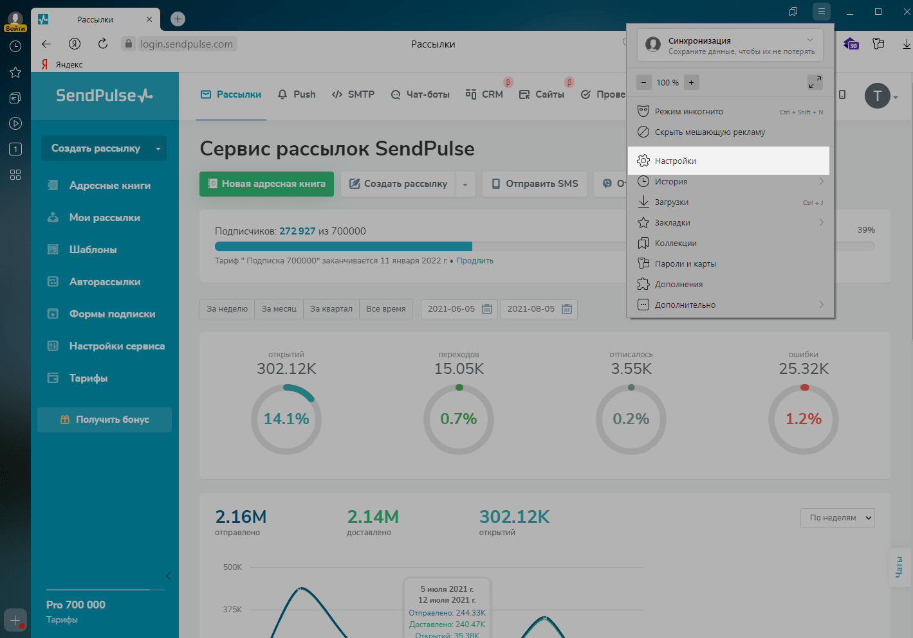
Task: Switch to Рассылки tab
Action: click(231, 94)
